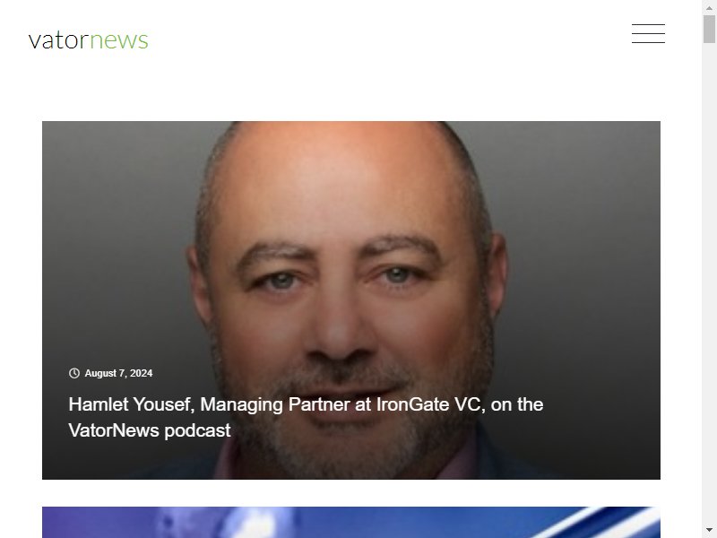
Task: Open the Hamlet Yousef podcast headline
Action: 306,417
